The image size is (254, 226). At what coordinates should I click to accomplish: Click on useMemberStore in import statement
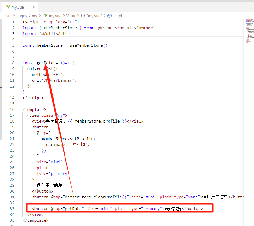click(60, 28)
